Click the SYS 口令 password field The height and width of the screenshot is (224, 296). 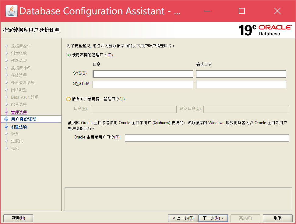pyautogui.click(x=143, y=74)
